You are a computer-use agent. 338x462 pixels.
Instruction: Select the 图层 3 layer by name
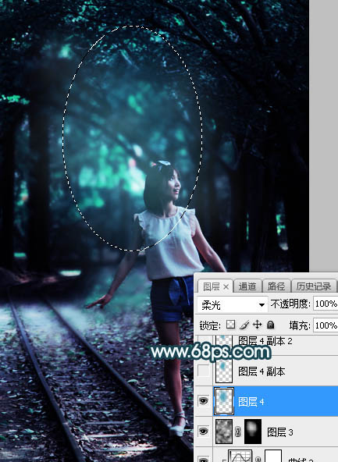pyautogui.click(x=279, y=432)
